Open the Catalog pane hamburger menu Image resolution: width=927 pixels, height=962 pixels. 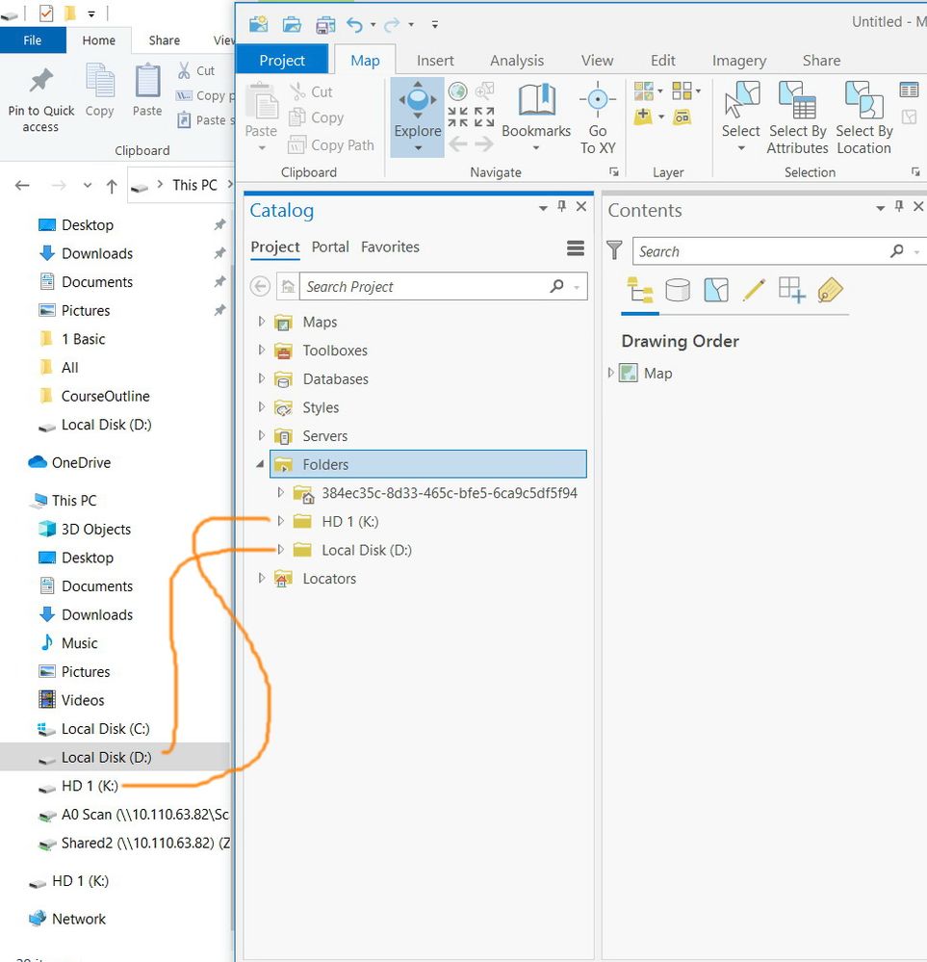(x=575, y=247)
